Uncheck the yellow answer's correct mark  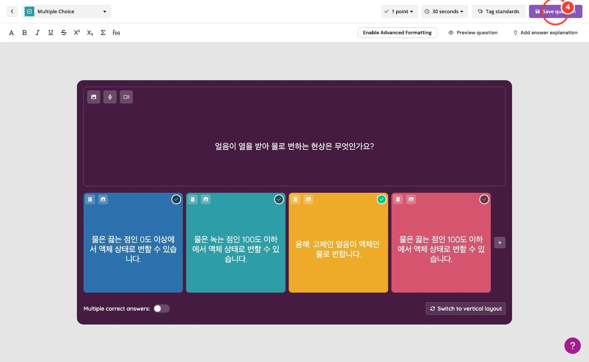(x=382, y=199)
